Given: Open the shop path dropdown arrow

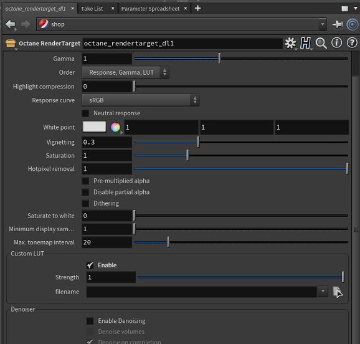Looking at the screenshot, I should tap(323, 24).
